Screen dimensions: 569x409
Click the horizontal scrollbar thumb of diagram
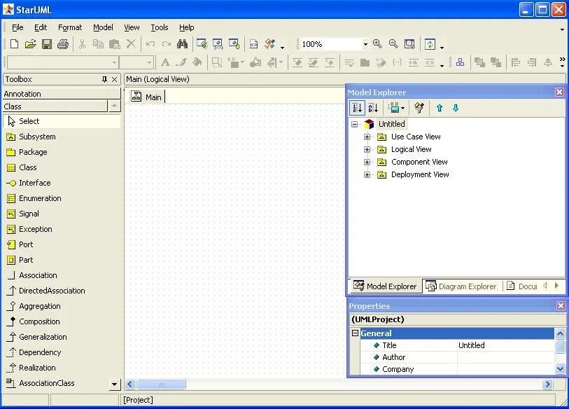161,384
